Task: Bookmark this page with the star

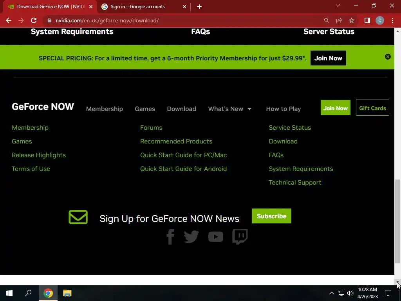Action: [x=352, y=20]
